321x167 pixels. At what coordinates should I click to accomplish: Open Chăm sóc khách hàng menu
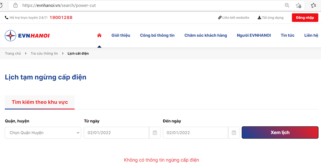pyautogui.click(x=206, y=35)
